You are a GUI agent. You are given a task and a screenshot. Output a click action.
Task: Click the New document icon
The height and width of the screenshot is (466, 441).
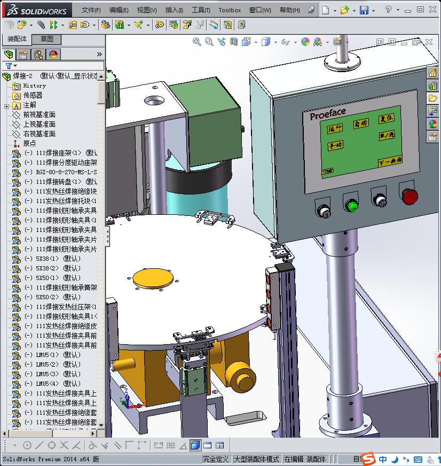pyautogui.click(x=326, y=10)
